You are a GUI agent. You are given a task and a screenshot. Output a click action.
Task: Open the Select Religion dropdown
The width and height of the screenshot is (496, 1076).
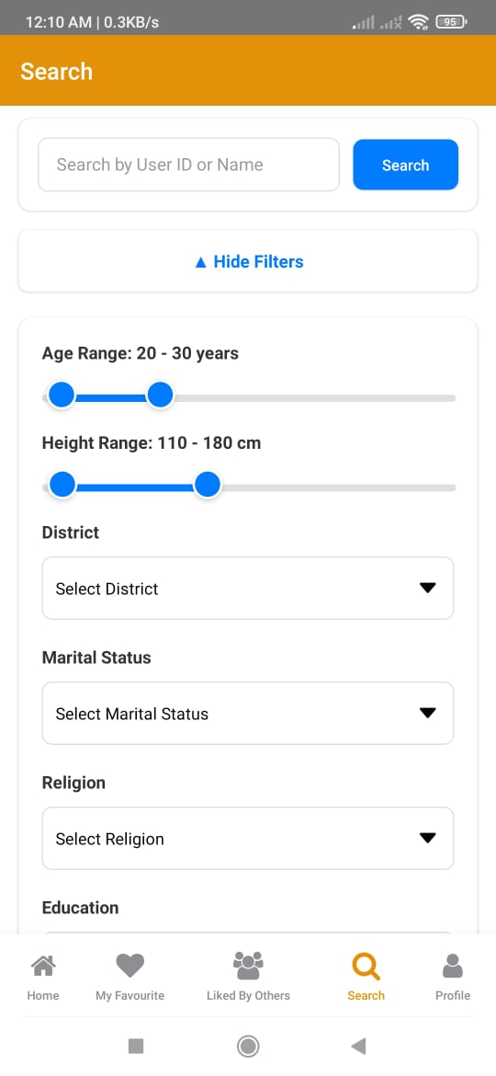click(x=248, y=838)
